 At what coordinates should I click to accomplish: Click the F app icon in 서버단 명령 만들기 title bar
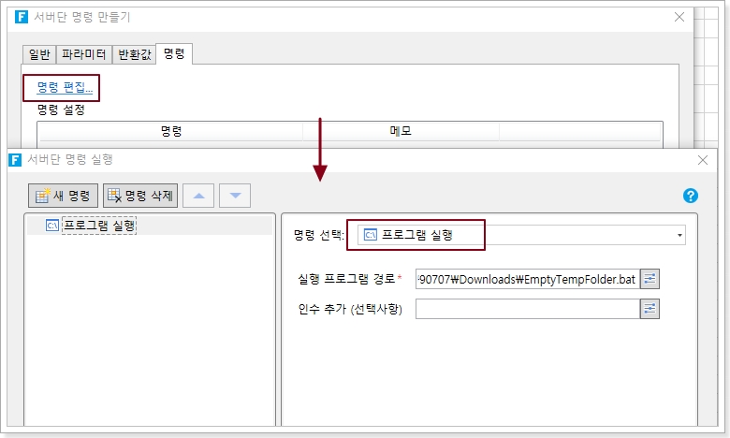(x=18, y=17)
